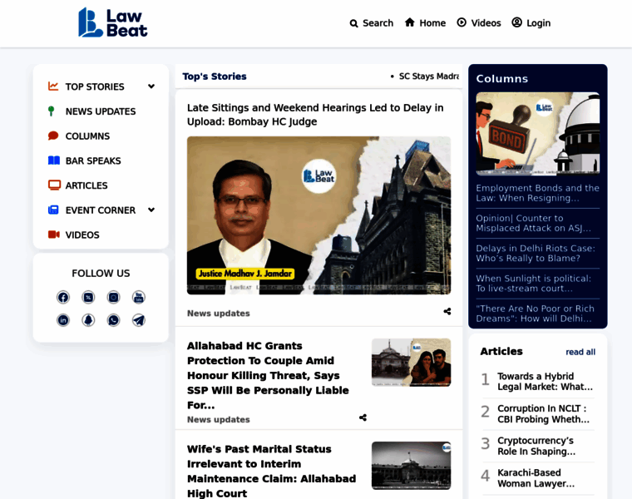This screenshot has width=632, height=499.
Task: Open the Instagram follow icon
Action: click(114, 298)
